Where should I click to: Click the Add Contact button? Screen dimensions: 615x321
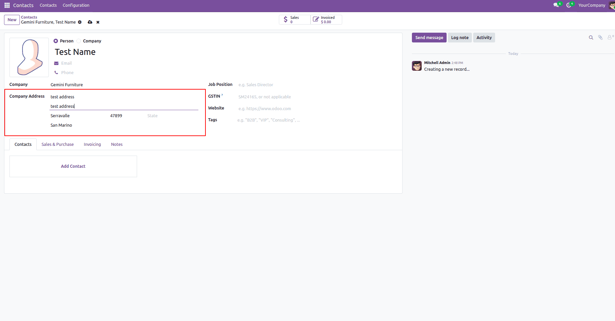(x=73, y=166)
